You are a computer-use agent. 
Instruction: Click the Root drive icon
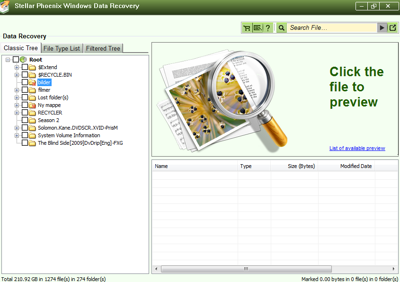[23, 60]
